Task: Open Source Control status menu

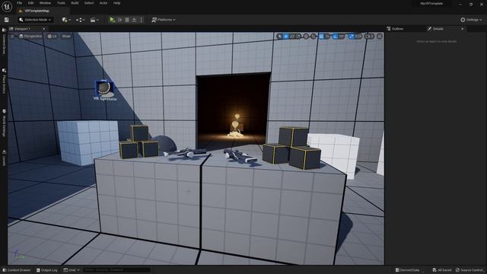Action: click(x=469, y=270)
